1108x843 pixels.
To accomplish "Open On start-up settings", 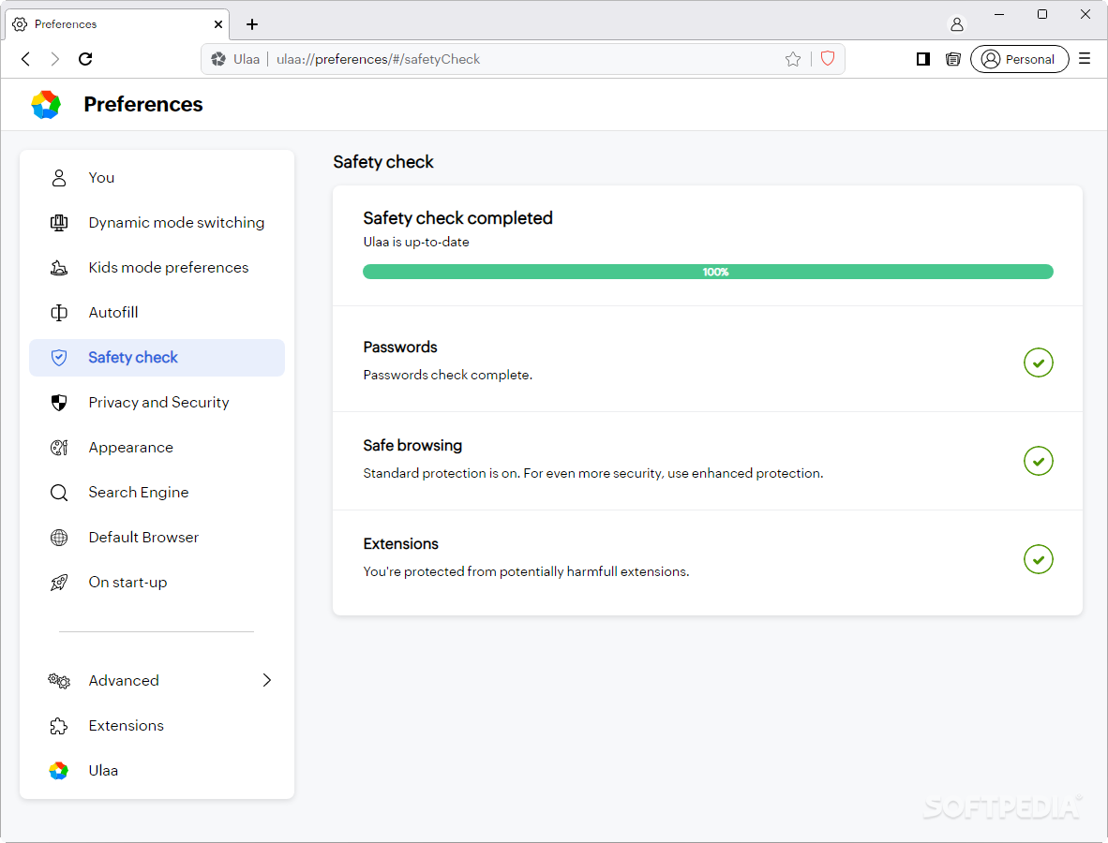I will point(157,583).
